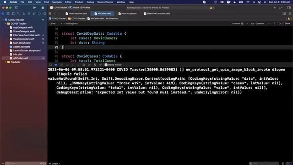Switch to the FilterViewController.swift tab
This screenshot has width=293, height=165.
coord(157,13)
